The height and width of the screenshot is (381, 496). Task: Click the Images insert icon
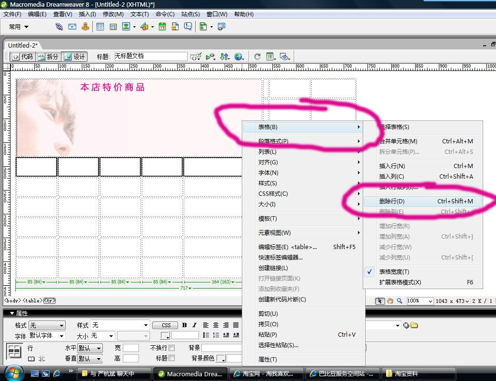point(126,27)
